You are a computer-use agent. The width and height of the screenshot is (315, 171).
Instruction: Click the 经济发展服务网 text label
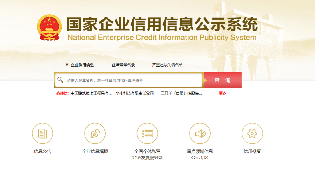(147, 158)
